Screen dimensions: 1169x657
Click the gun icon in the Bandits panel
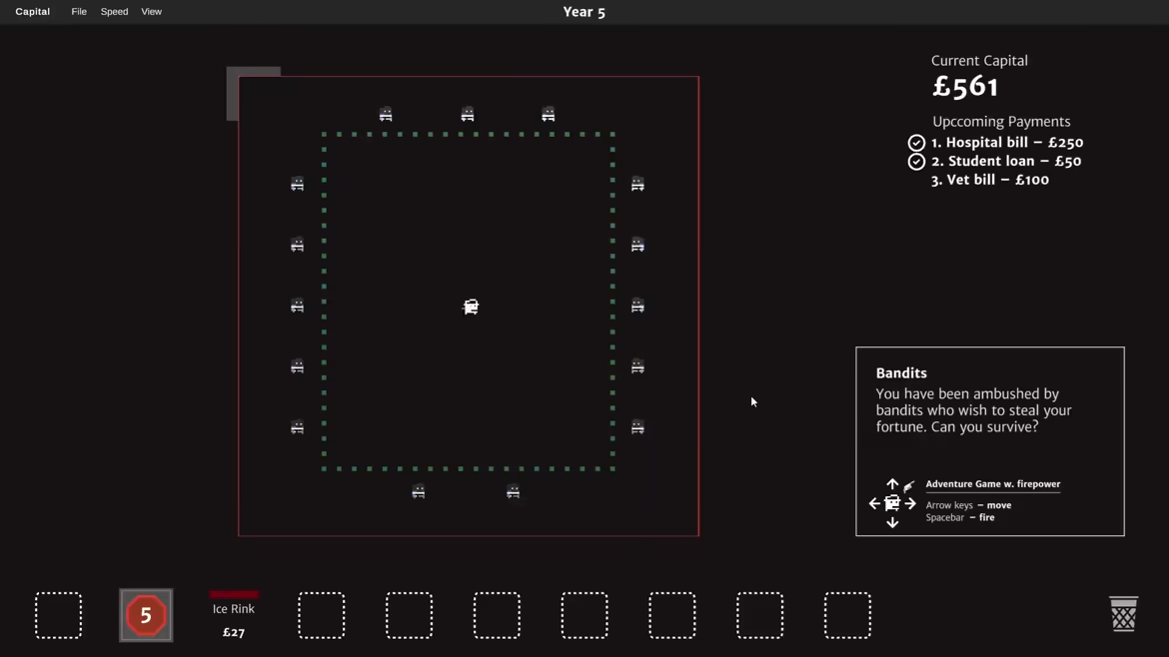tap(909, 486)
